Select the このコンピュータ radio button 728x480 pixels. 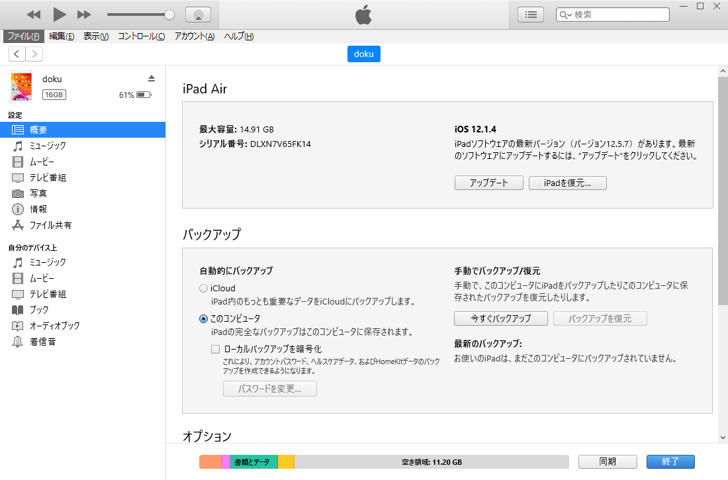(x=203, y=318)
